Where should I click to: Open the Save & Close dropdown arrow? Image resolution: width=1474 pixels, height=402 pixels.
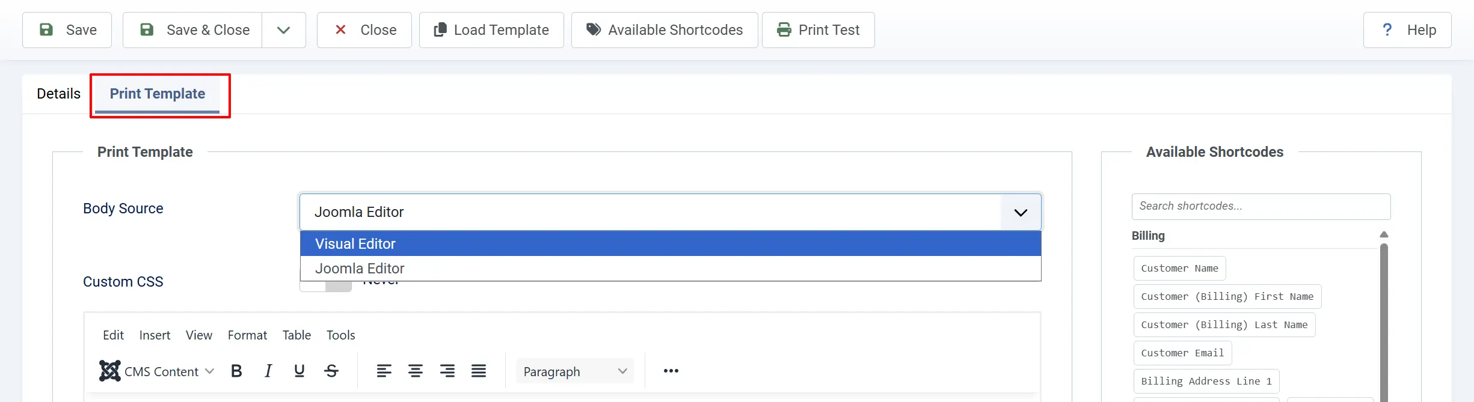coord(284,30)
